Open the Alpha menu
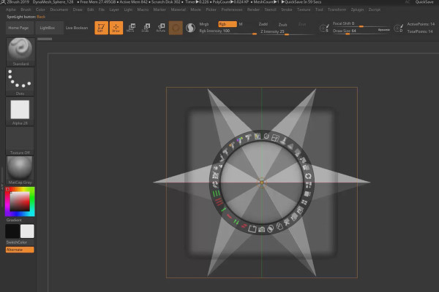This screenshot has height=292, width=439. pyautogui.click(x=11, y=9)
